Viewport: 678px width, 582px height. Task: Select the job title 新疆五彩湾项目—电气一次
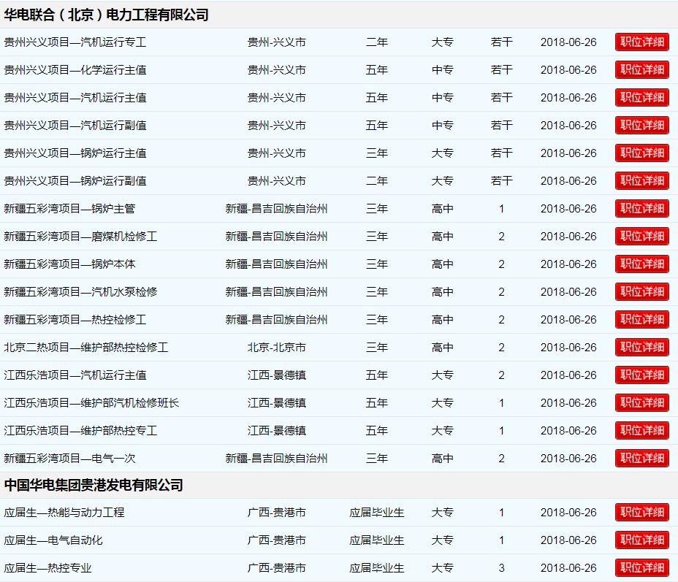[69, 458]
